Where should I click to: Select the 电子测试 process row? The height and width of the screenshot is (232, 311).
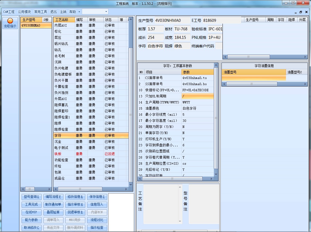pyautogui.click(x=91, y=148)
